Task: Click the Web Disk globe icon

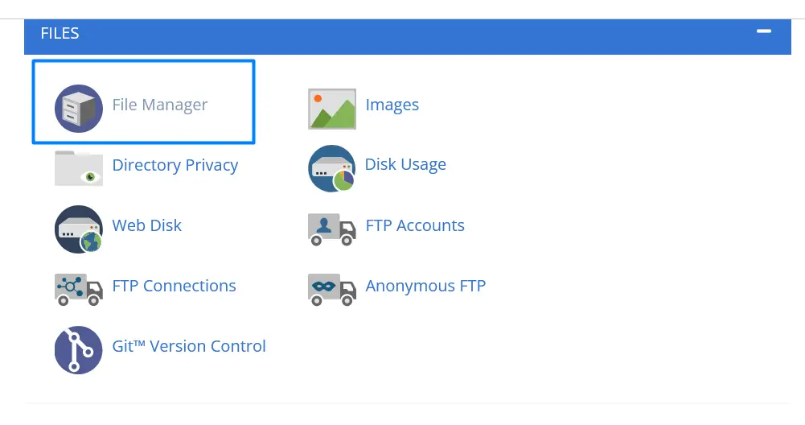Action: click(79, 229)
